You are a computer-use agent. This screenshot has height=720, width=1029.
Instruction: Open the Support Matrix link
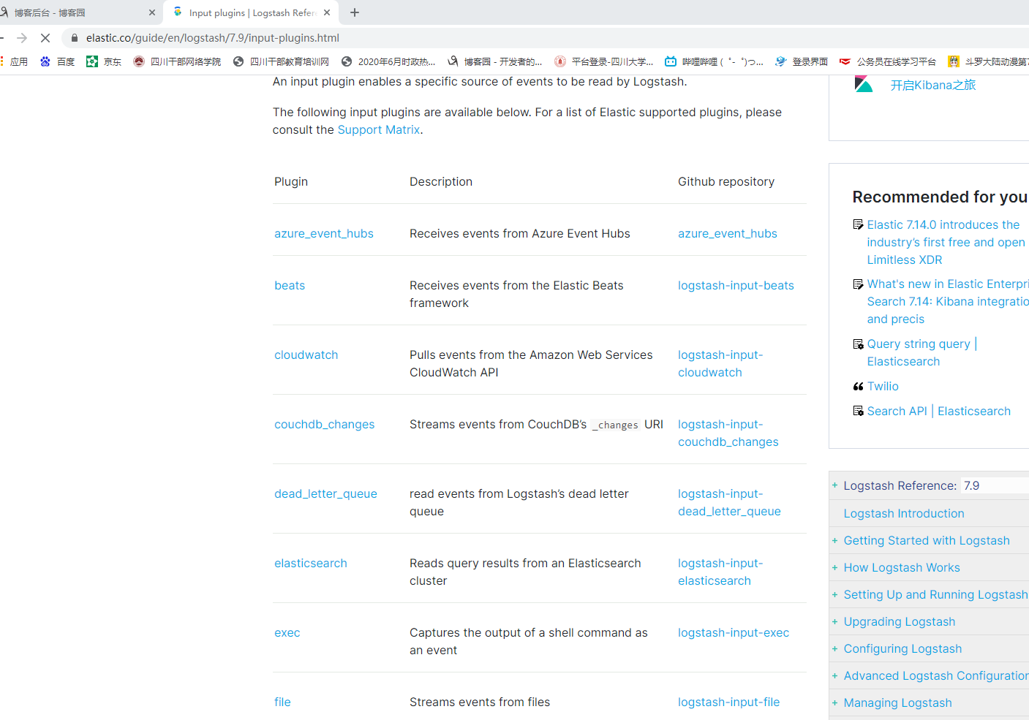tap(379, 129)
